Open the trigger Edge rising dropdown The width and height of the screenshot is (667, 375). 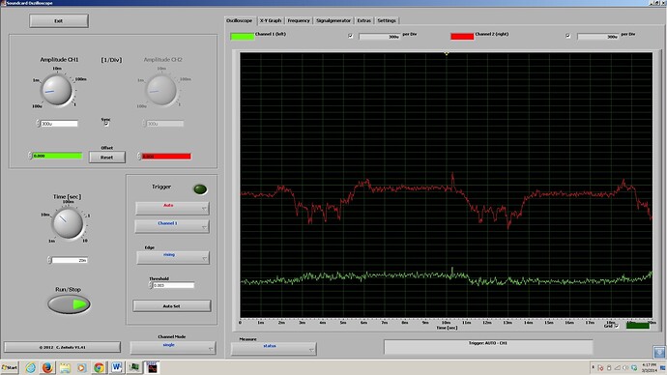[173, 257]
